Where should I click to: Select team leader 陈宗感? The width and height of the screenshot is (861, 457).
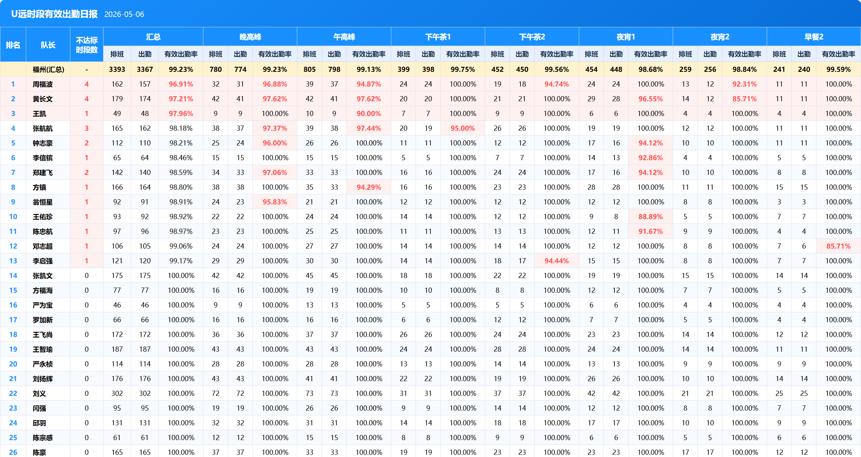pyautogui.click(x=42, y=437)
